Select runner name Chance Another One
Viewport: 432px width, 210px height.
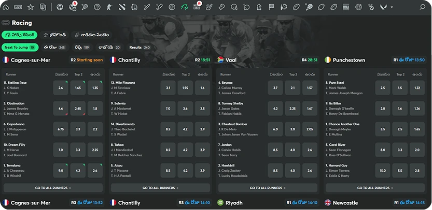pyautogui.click(x=342, y=124)
